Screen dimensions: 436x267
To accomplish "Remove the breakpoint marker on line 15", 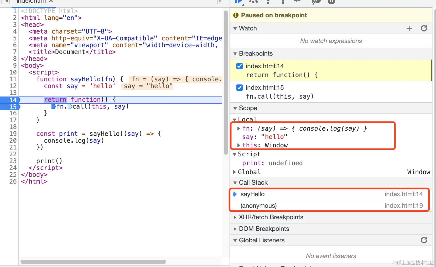I will [x=10, y=107].
